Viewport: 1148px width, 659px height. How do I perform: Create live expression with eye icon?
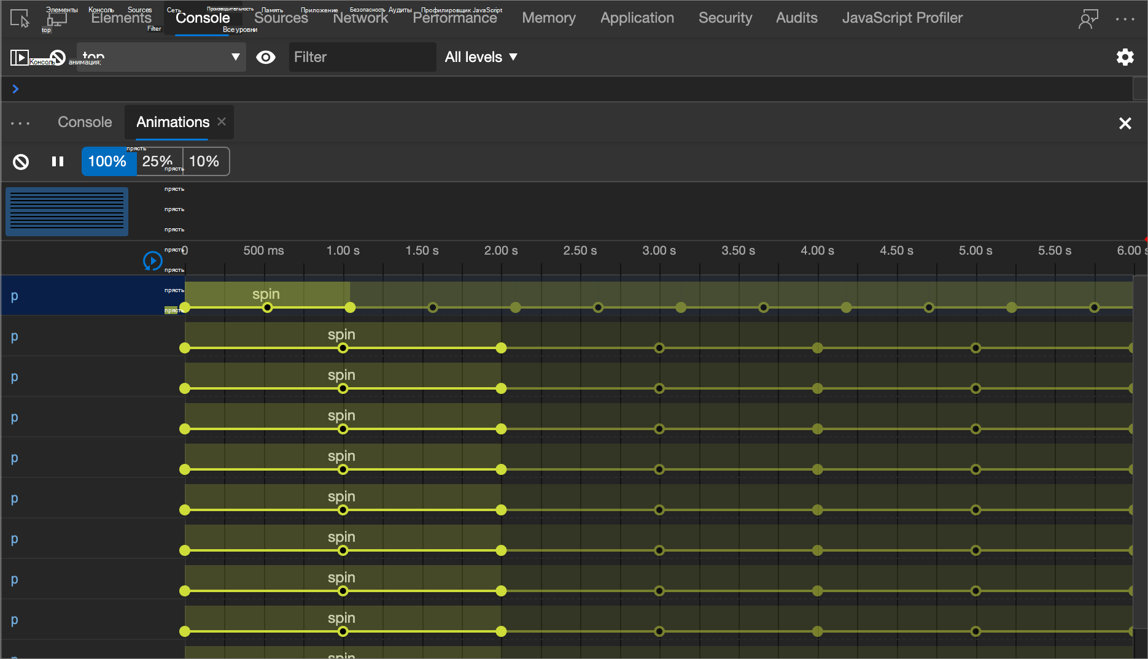pos(266,57)
